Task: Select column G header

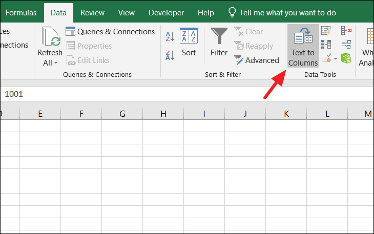Action: (122, 114)
